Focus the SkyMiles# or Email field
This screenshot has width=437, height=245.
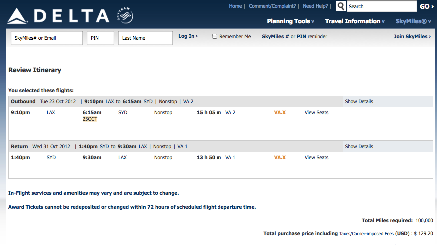(47, 38)
